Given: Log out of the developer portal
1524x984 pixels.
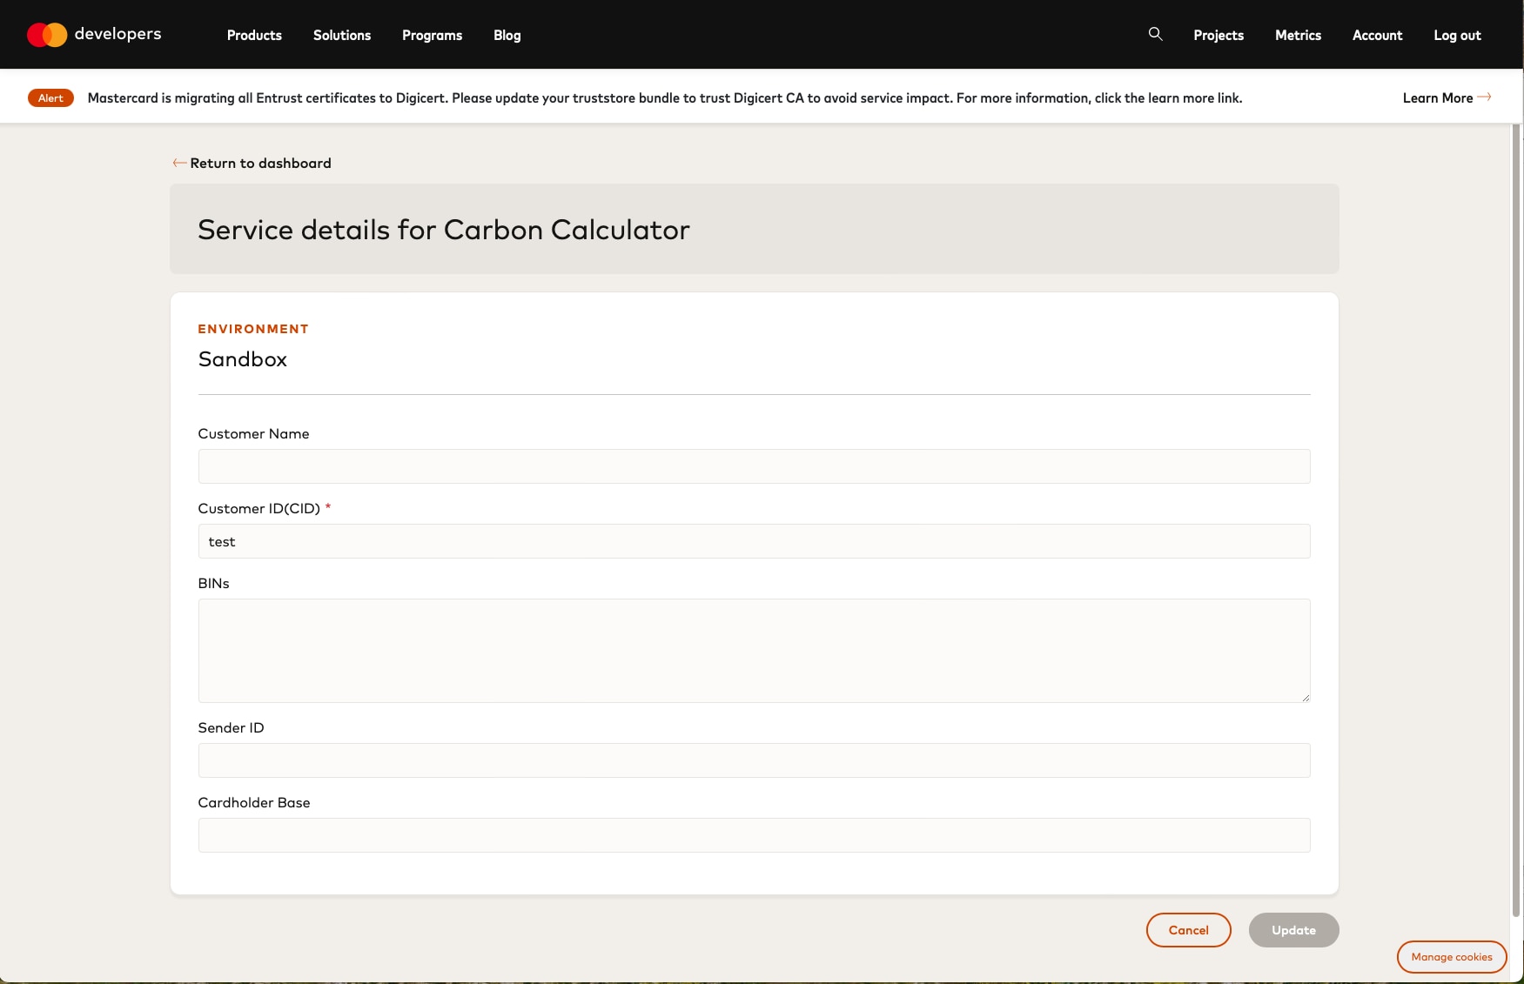Looking at the screenshot, I should (x=1457, y=35).
